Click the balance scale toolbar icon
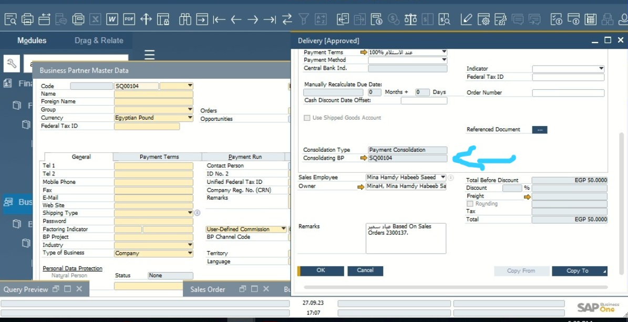The image size is (628, 322). coord(410,19)
